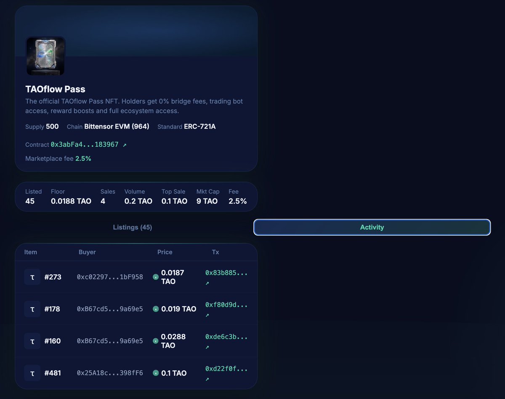Click the Item column header
Screen dimensions: 505x399
[x=31, y=252]
